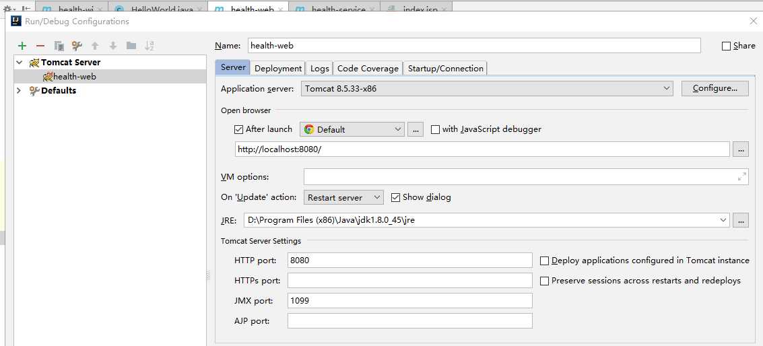Switch to Deployment tab
This screenshot has width=763, height=346.
[x=278, y=69]
